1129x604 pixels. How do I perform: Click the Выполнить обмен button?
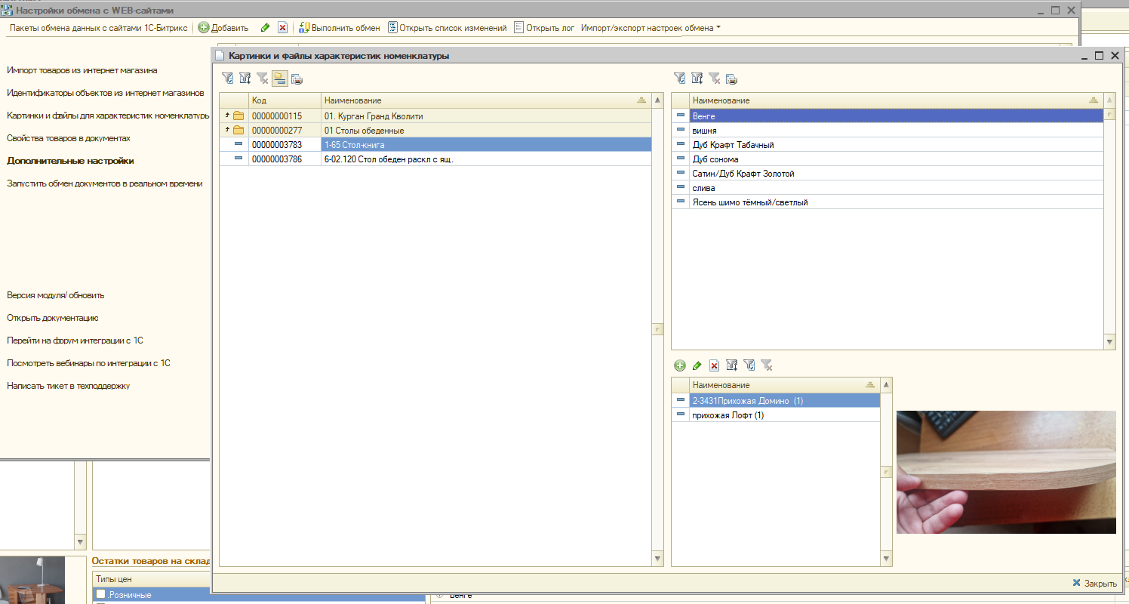(x=340, y=28)
